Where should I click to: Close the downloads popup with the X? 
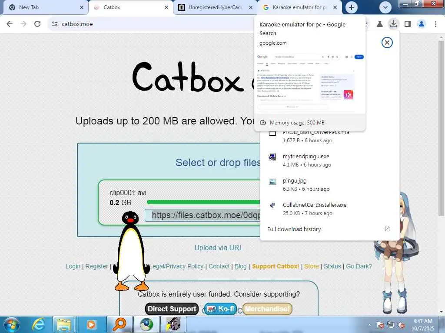click(x=387, y=42)
